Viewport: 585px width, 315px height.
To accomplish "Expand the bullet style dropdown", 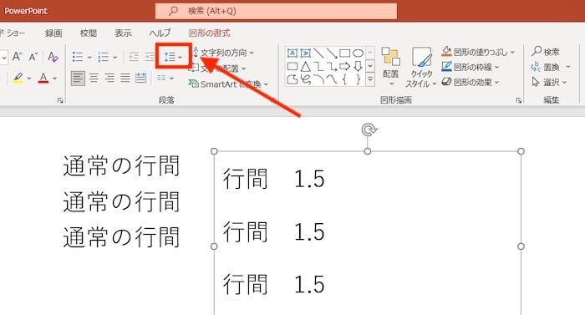I will 89,58.
